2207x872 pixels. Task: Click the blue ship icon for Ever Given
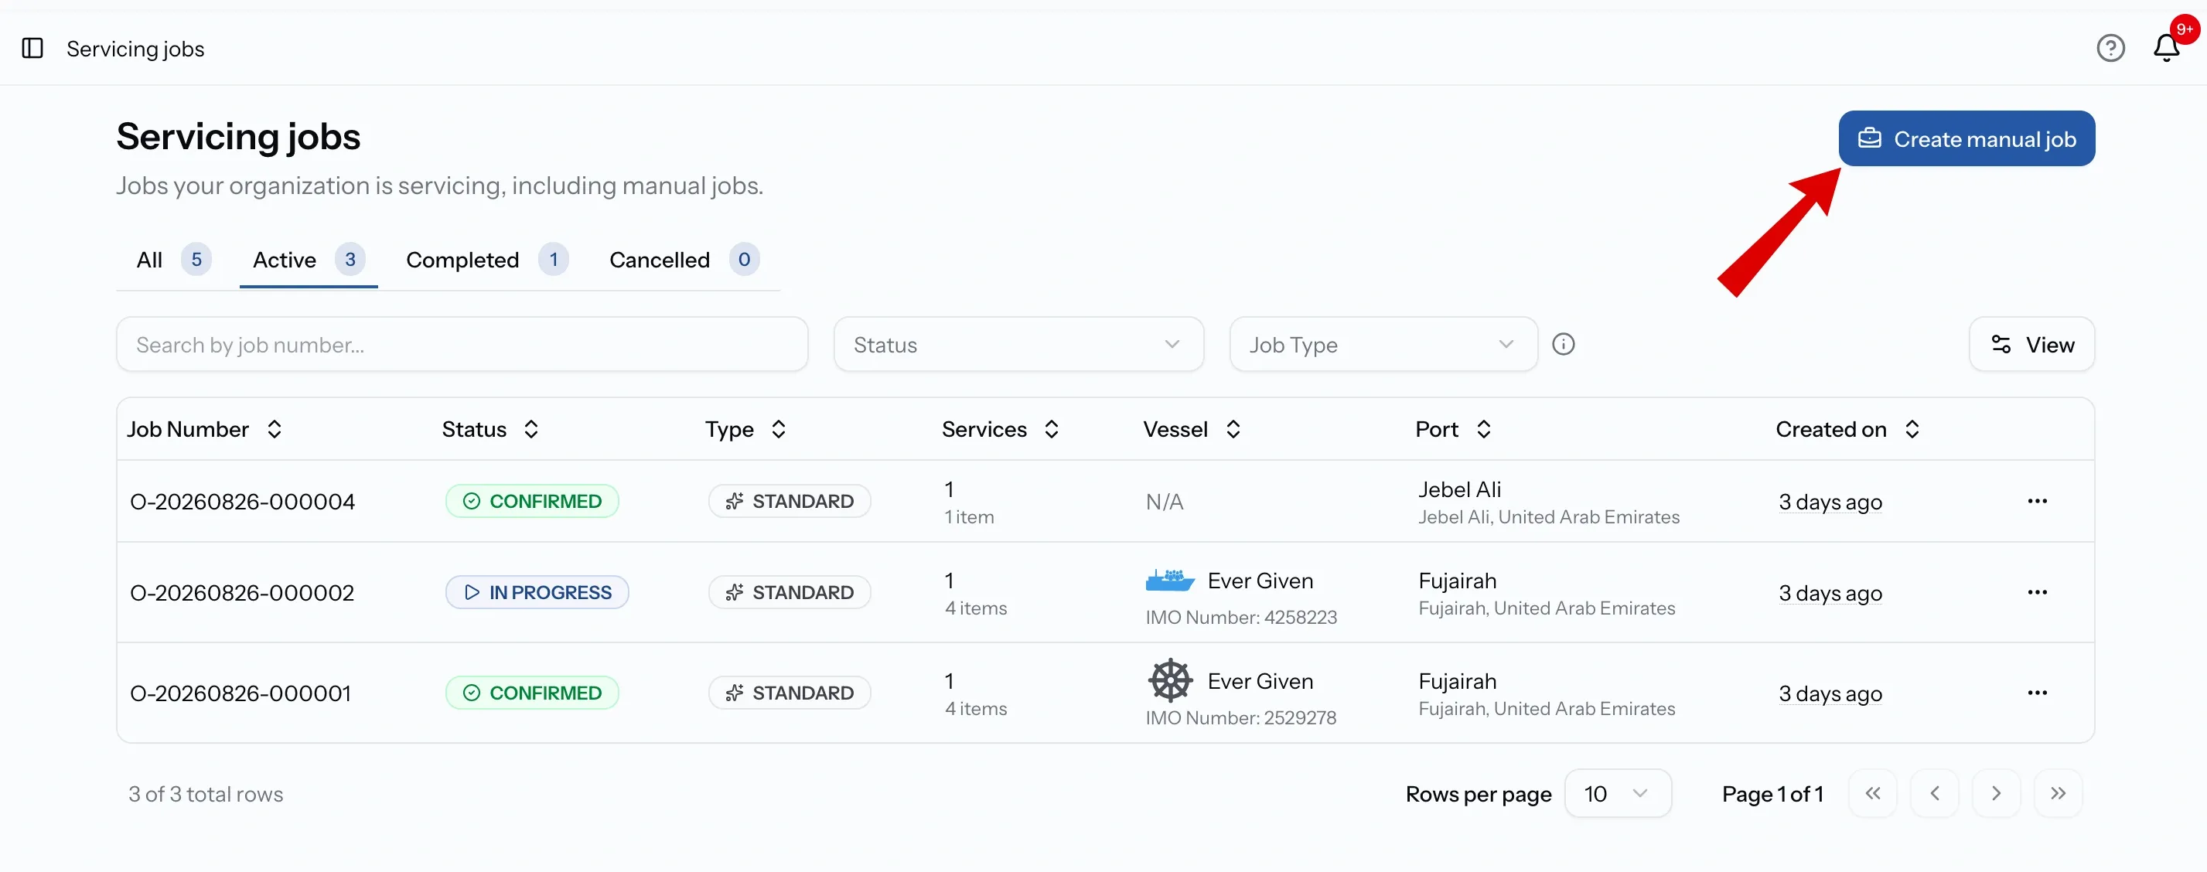(1169, 580)
